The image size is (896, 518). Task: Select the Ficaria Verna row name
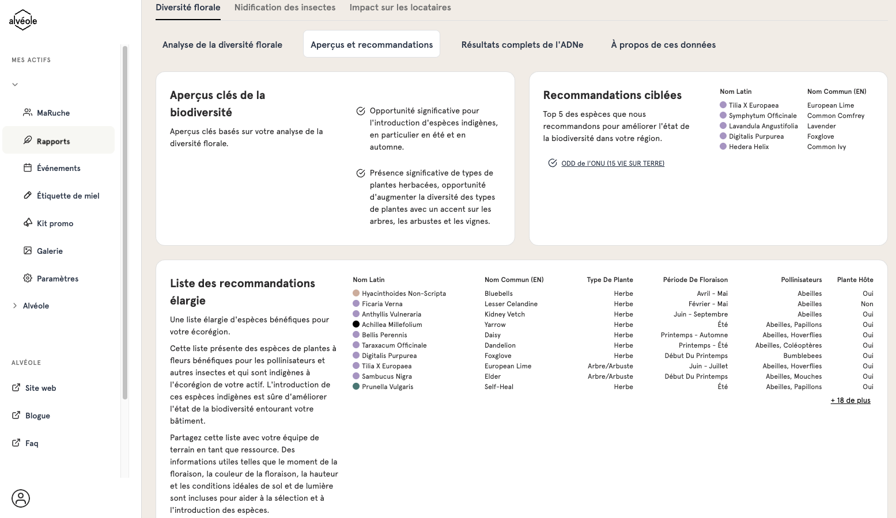pyautogui.click(x=382, y=304)
